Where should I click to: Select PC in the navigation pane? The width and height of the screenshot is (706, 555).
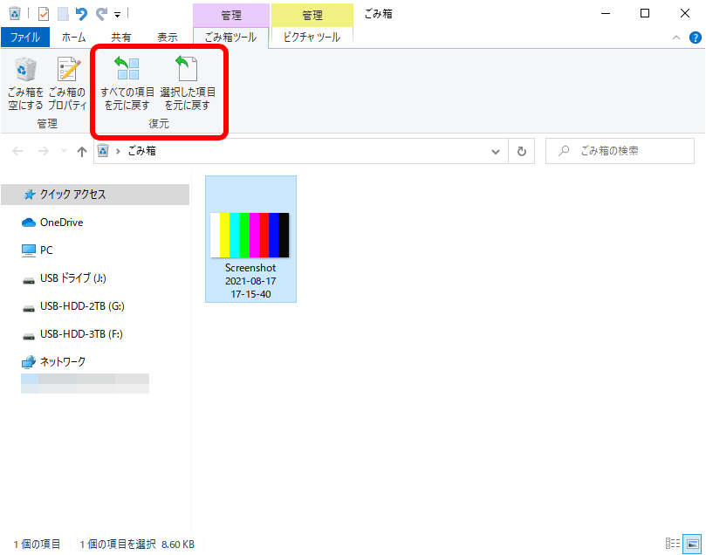(37, 250)
